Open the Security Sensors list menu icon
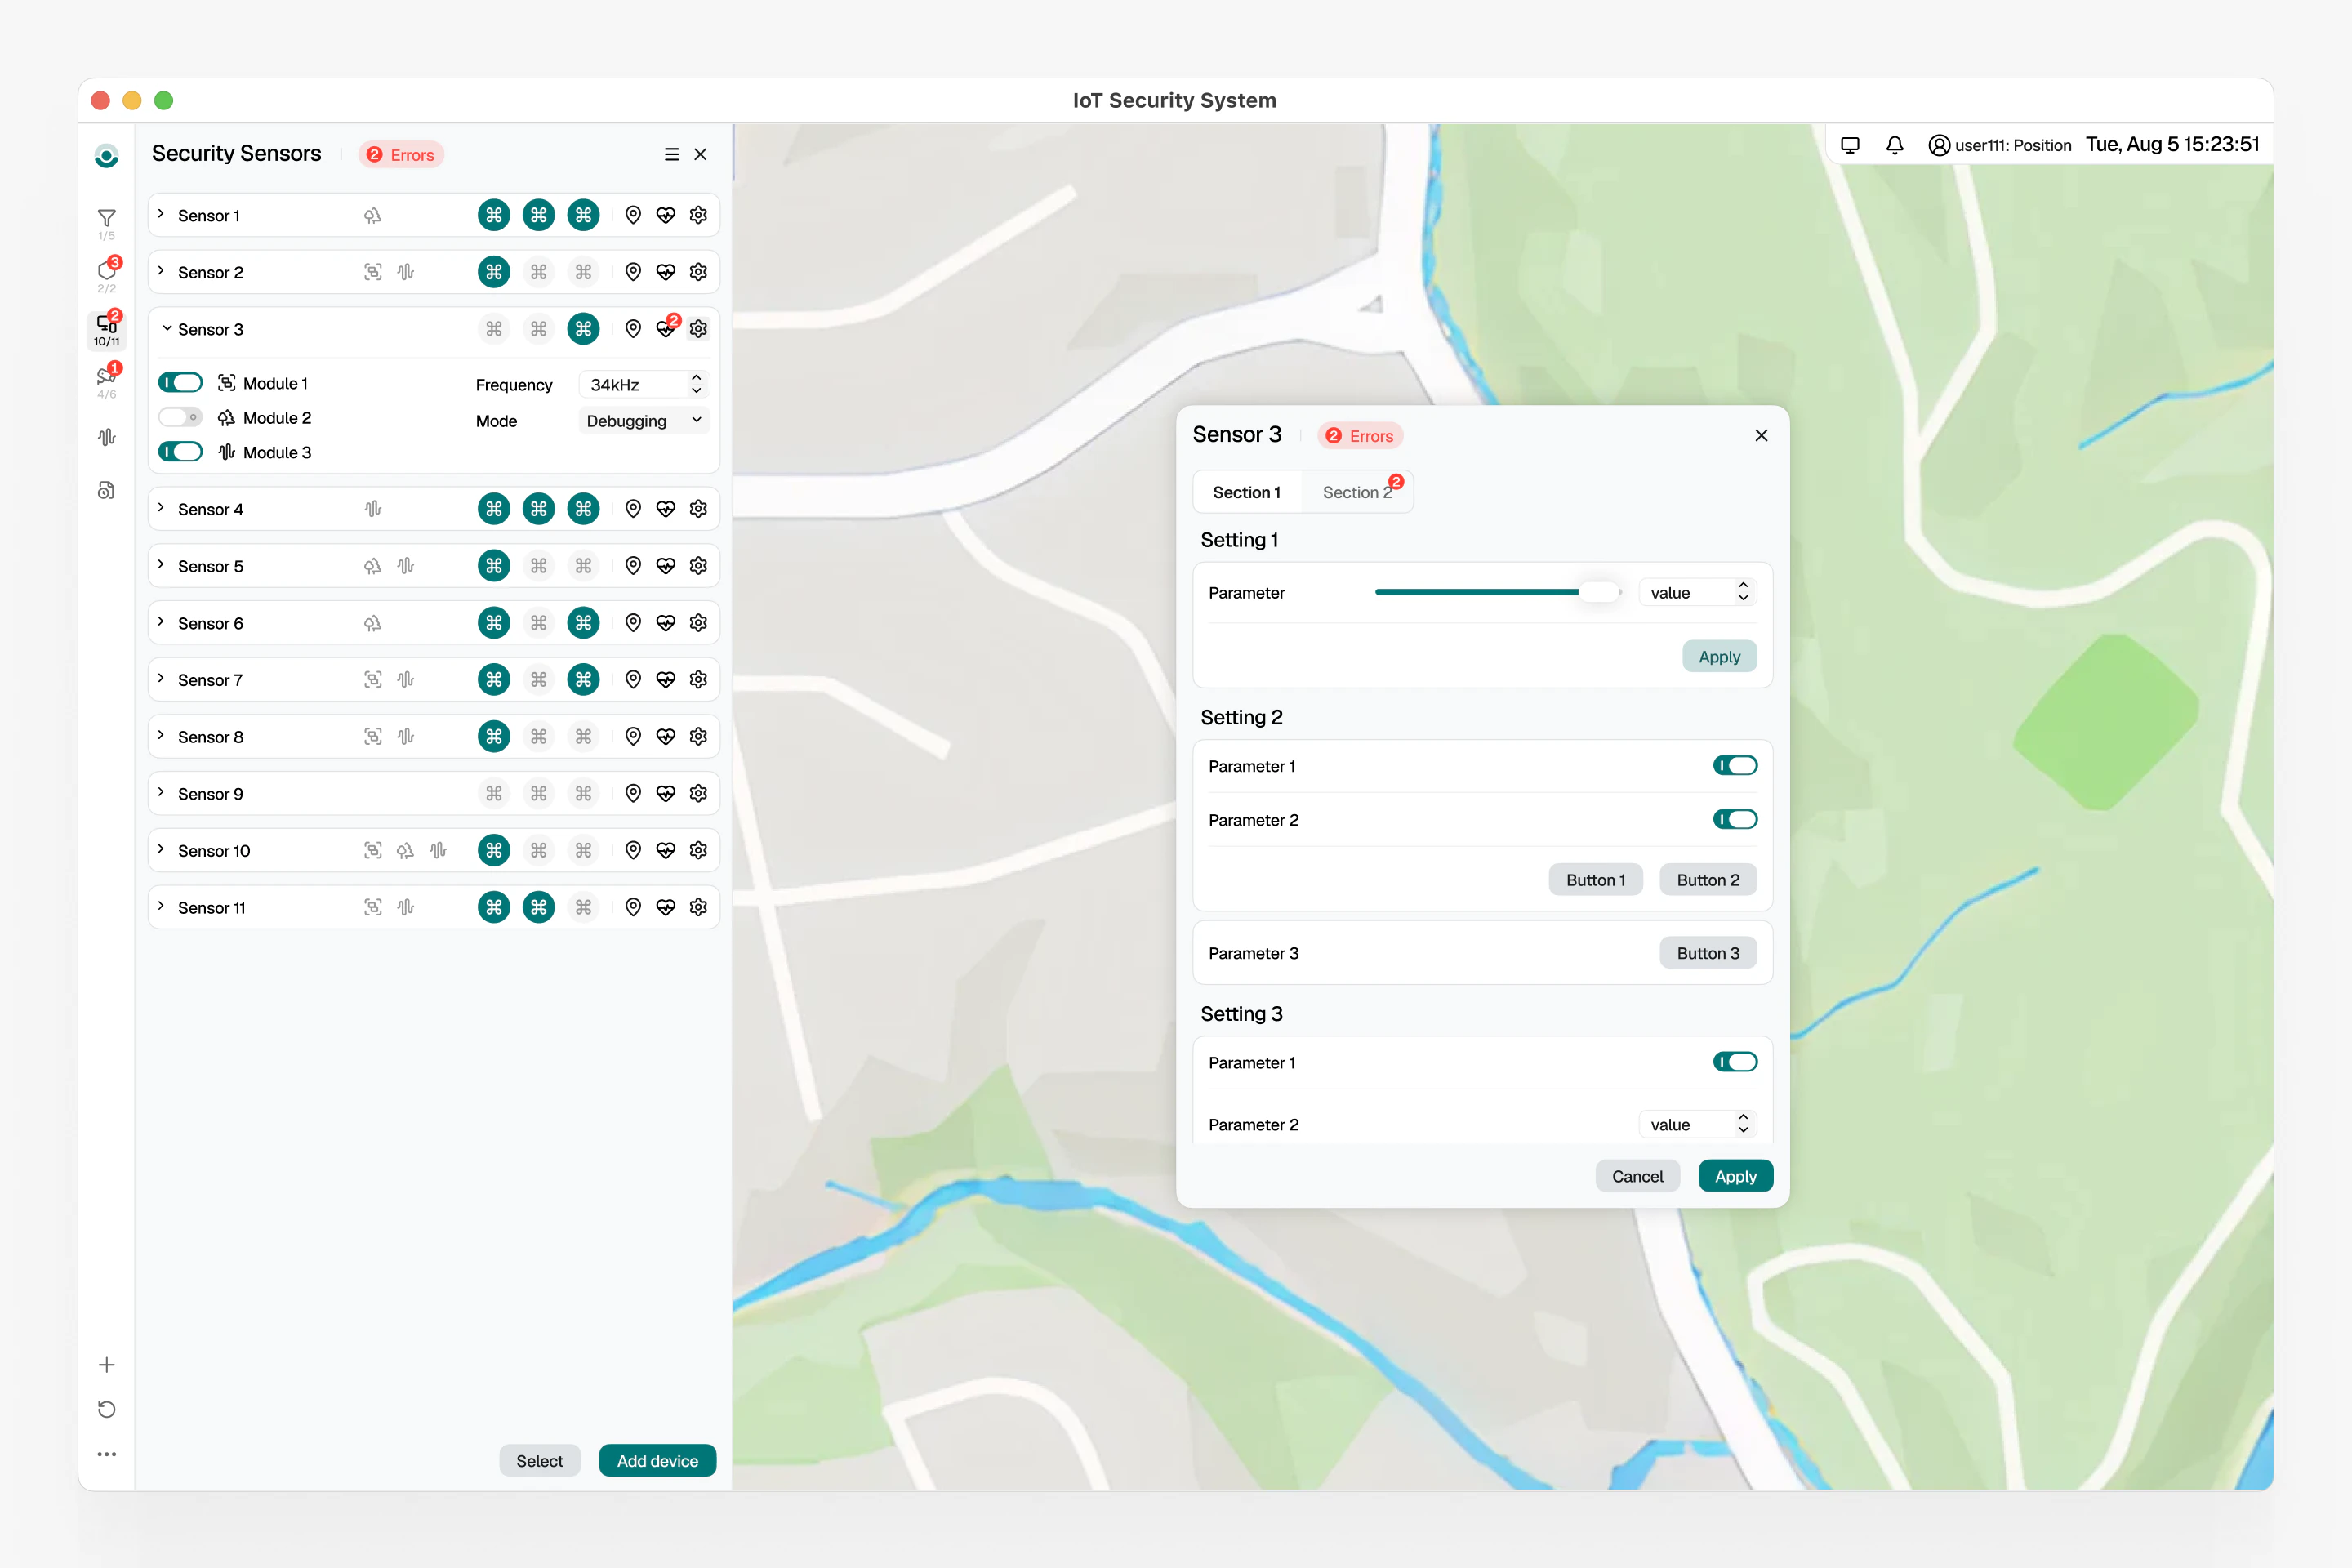The height and width of the screenshot is (1568, 2352). click(671, 154)
